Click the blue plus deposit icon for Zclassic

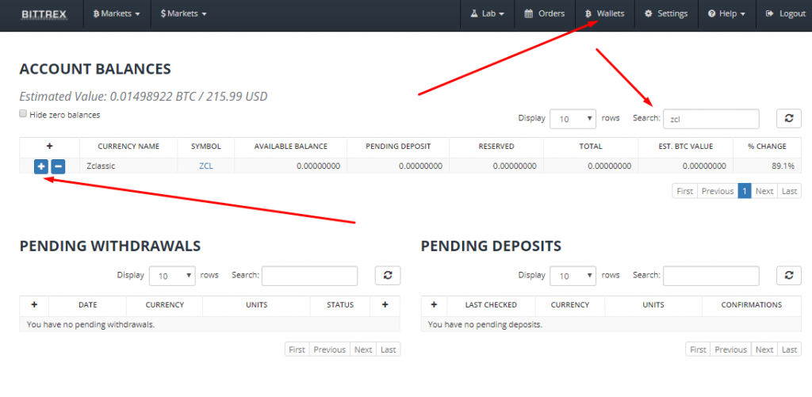41,166
